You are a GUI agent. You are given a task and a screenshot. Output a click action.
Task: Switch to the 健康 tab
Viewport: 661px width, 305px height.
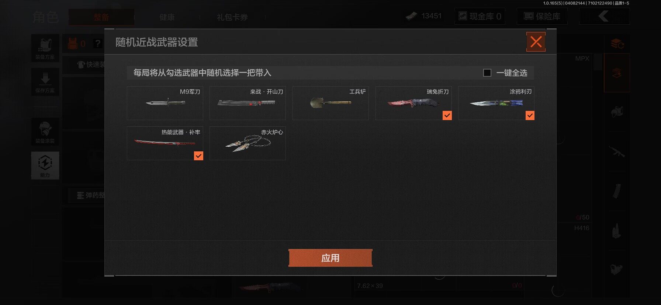167,17
